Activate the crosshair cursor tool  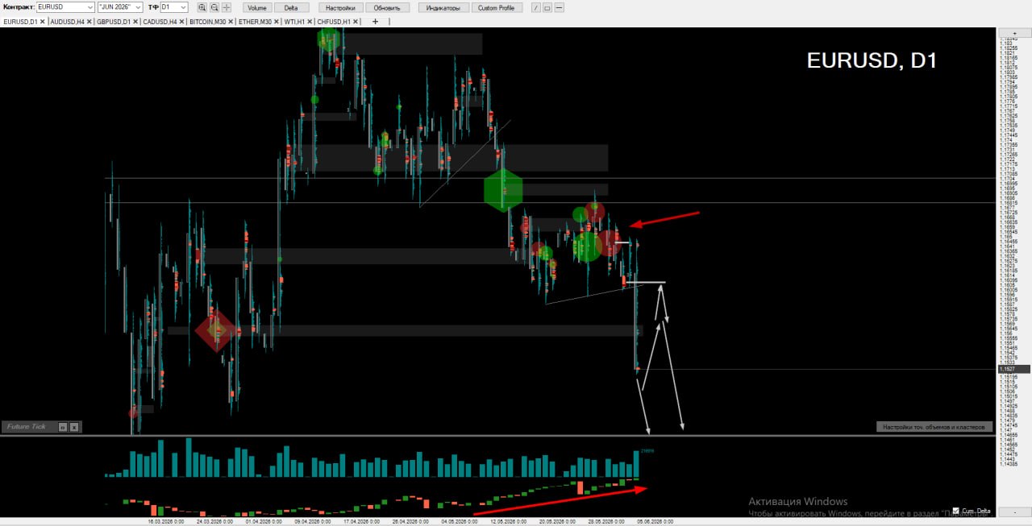227,7
